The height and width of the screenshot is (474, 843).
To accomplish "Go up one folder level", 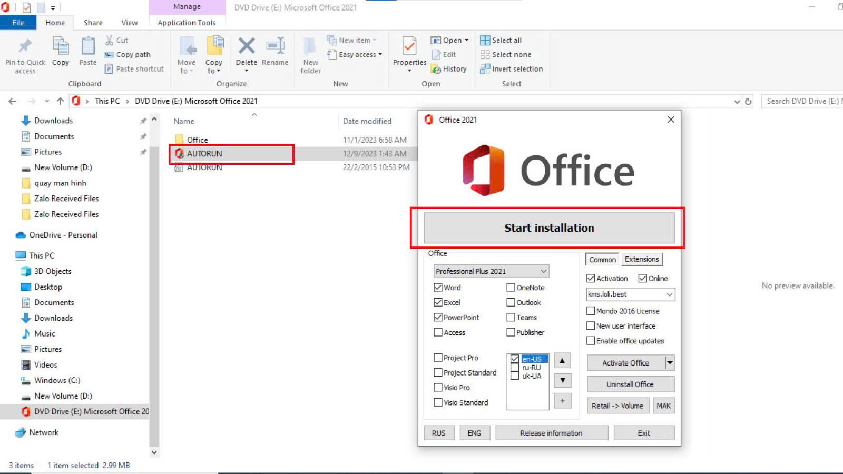I will [x=60, y=101].
